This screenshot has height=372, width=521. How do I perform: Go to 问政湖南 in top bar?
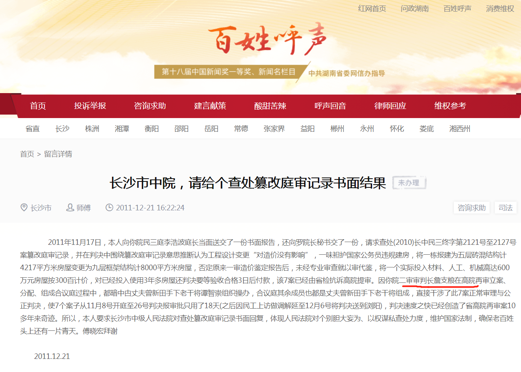tap(415, 9)
